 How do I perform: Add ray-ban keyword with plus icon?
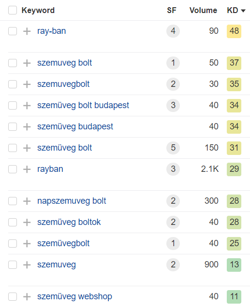click(x=27, y=31)
